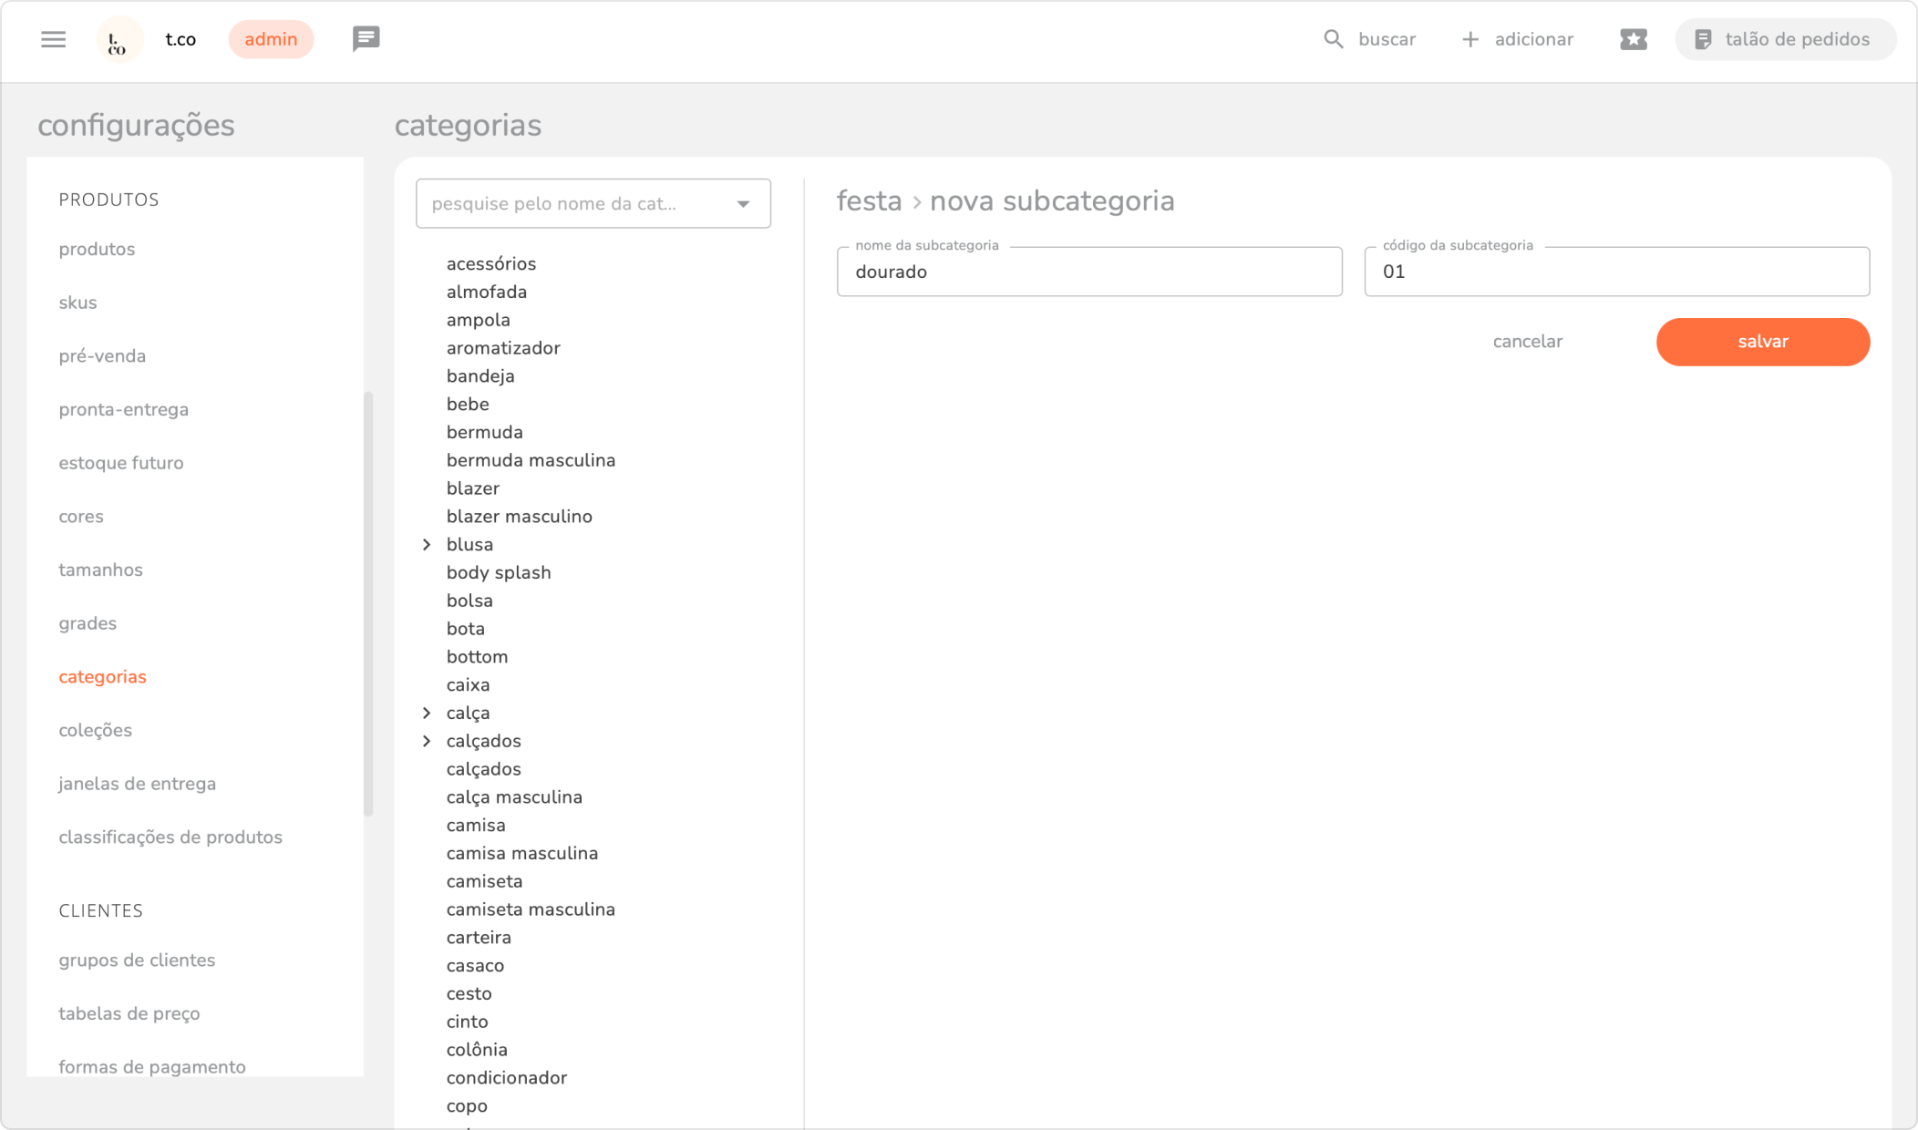Click the admin badge
The width and height of the screenshot is (1918, 1130).
point(271,39)
